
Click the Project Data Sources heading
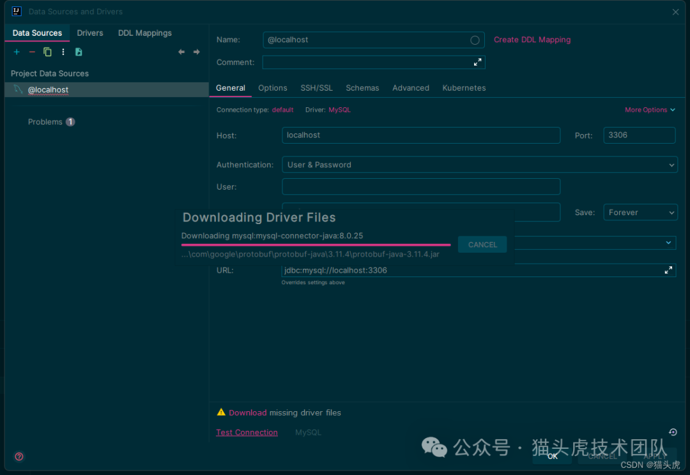click(50, 73)
